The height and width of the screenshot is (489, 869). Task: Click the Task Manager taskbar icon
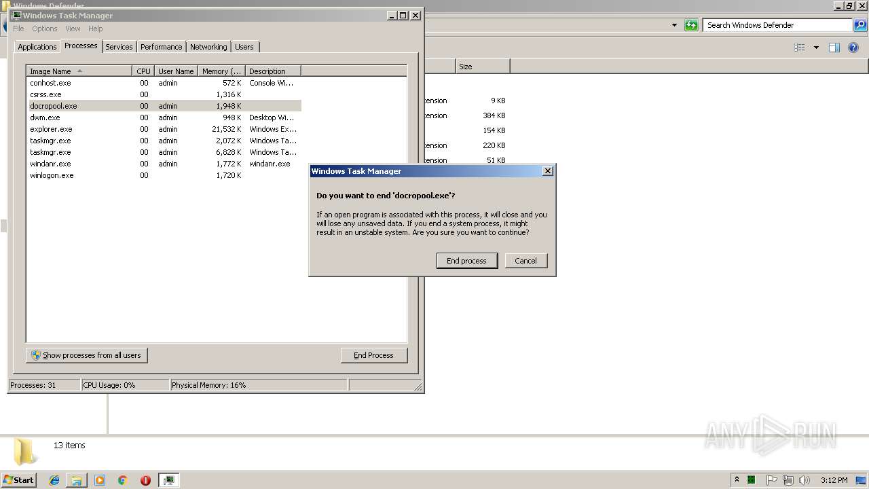(168, 480)
